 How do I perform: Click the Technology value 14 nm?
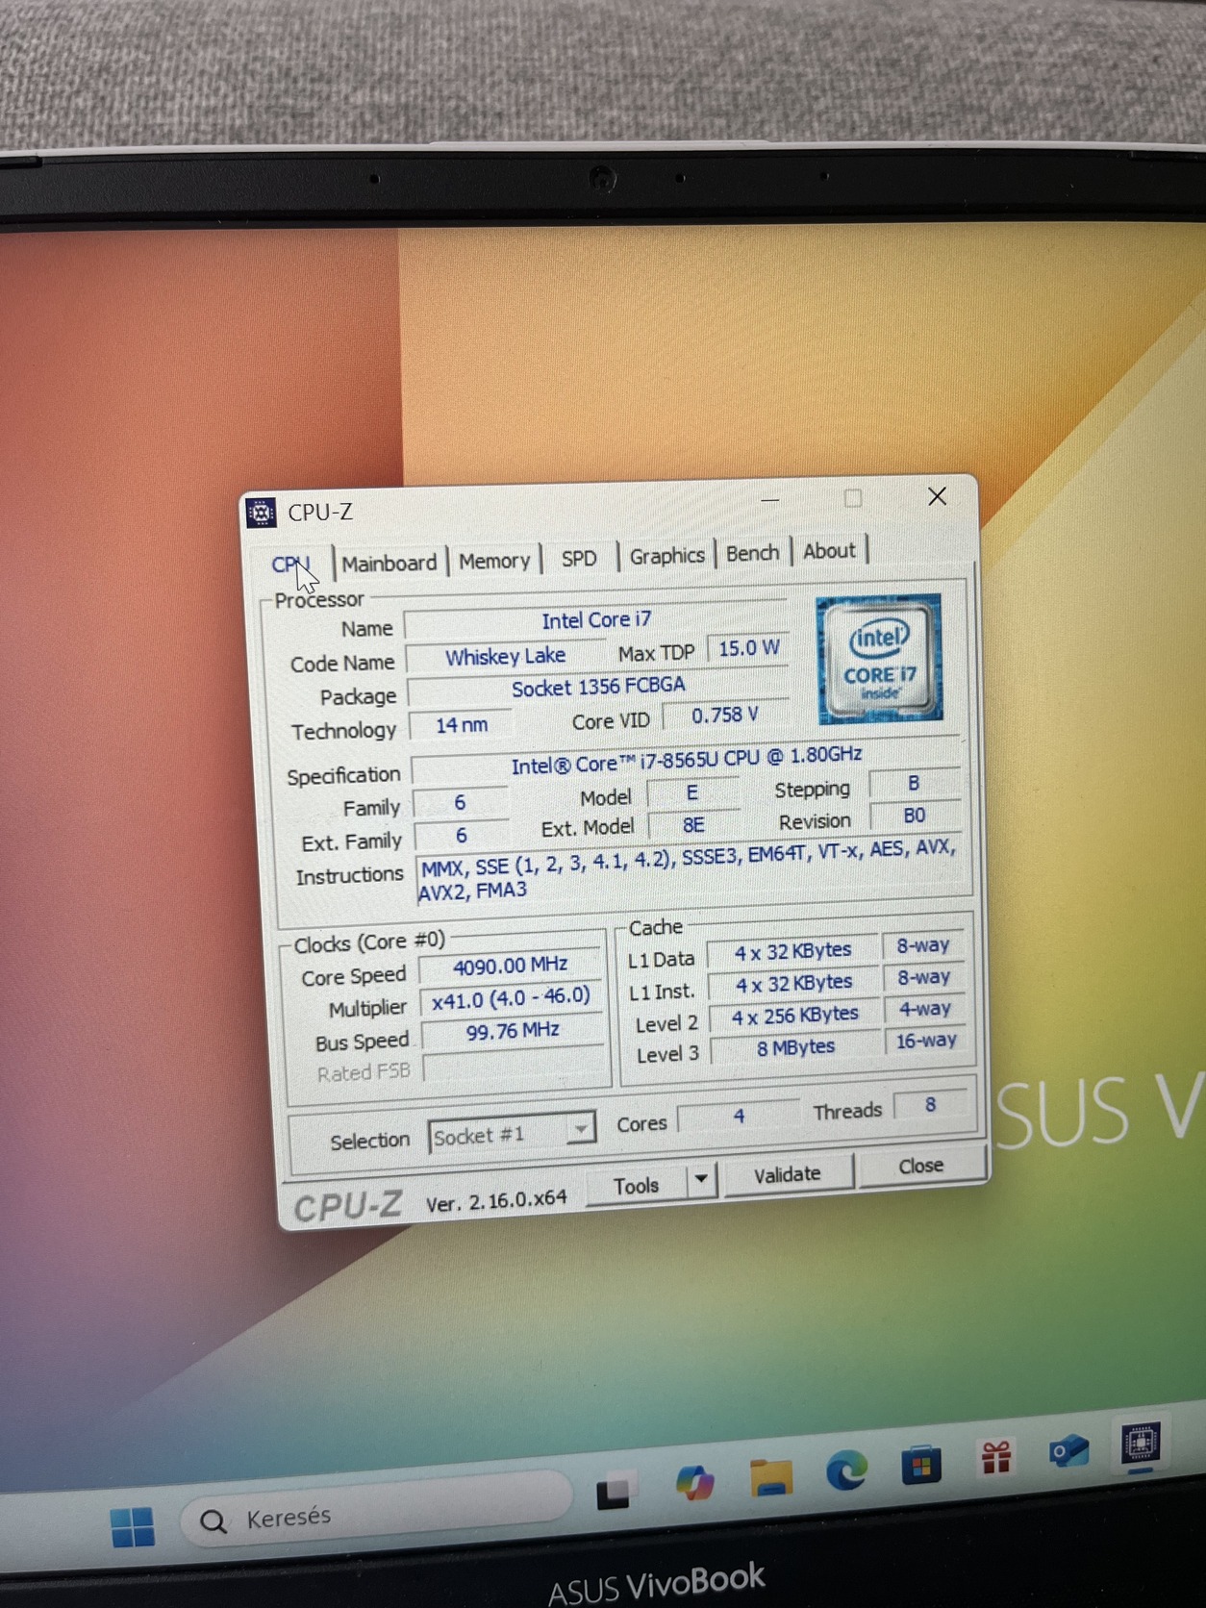(462, 725)
